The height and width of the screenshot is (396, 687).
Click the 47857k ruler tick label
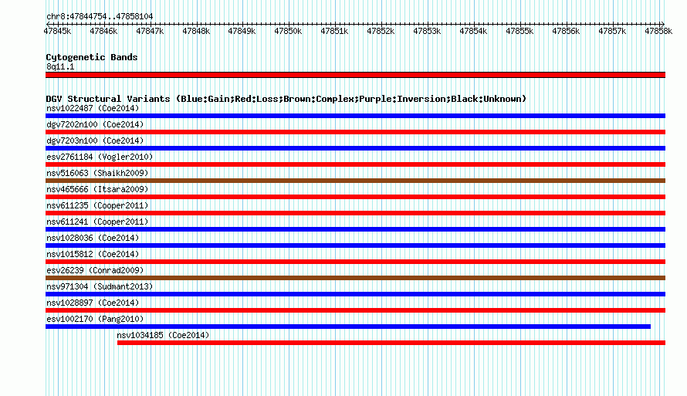(x=613, y=32)
